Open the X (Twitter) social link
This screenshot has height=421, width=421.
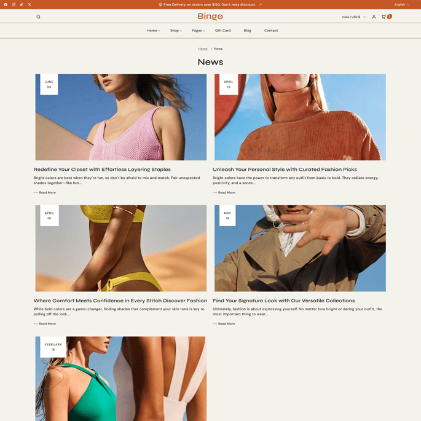[30, 4]
